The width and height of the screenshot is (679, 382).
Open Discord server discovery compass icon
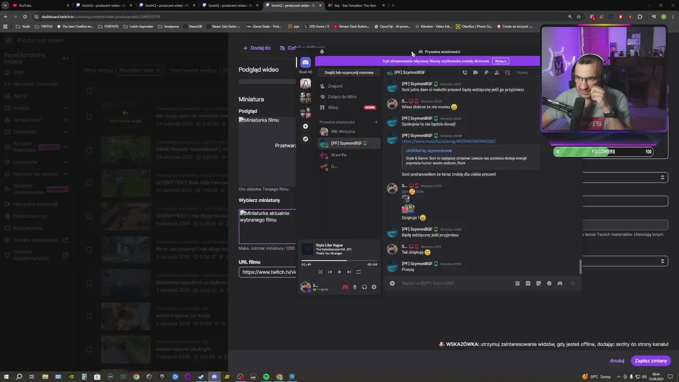point(305,139)
